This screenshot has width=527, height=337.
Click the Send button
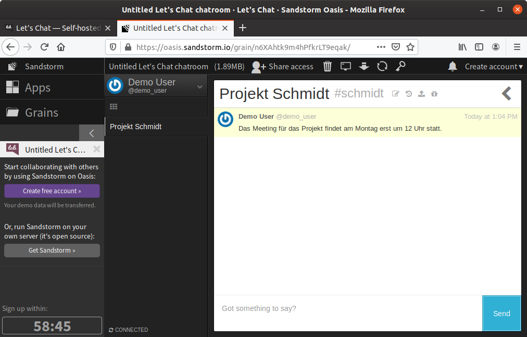pos(501,313)
